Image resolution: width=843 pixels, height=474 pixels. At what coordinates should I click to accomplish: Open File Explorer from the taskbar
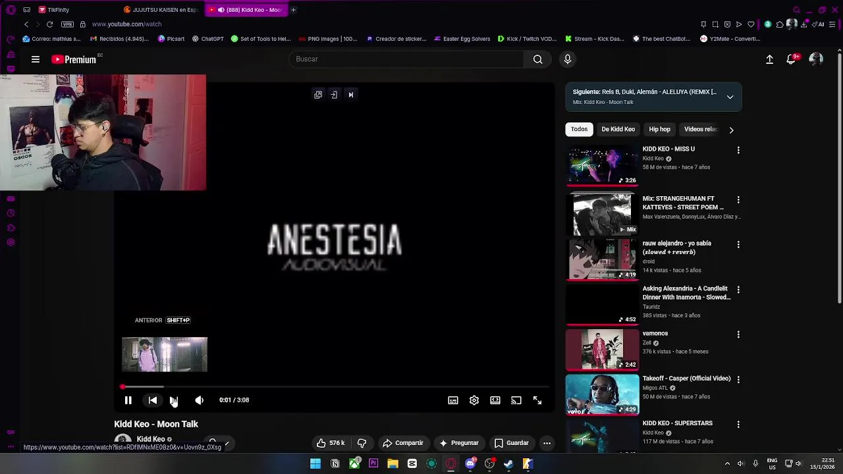point(393,464)
